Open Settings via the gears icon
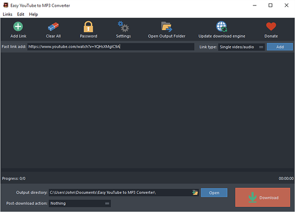The height and width of the screenshot is (212, 295). 123,26
